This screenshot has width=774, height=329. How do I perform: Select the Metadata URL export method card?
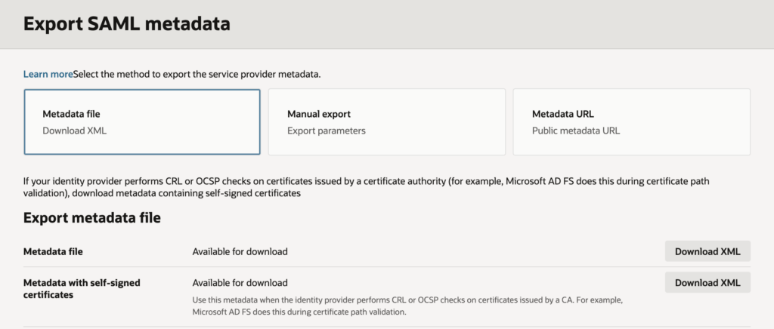631,122
